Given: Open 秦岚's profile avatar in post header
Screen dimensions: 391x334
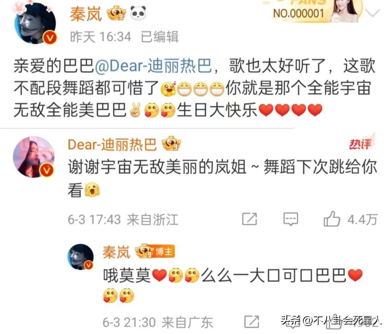Looking at the screenshot, I should pos(35,23).
